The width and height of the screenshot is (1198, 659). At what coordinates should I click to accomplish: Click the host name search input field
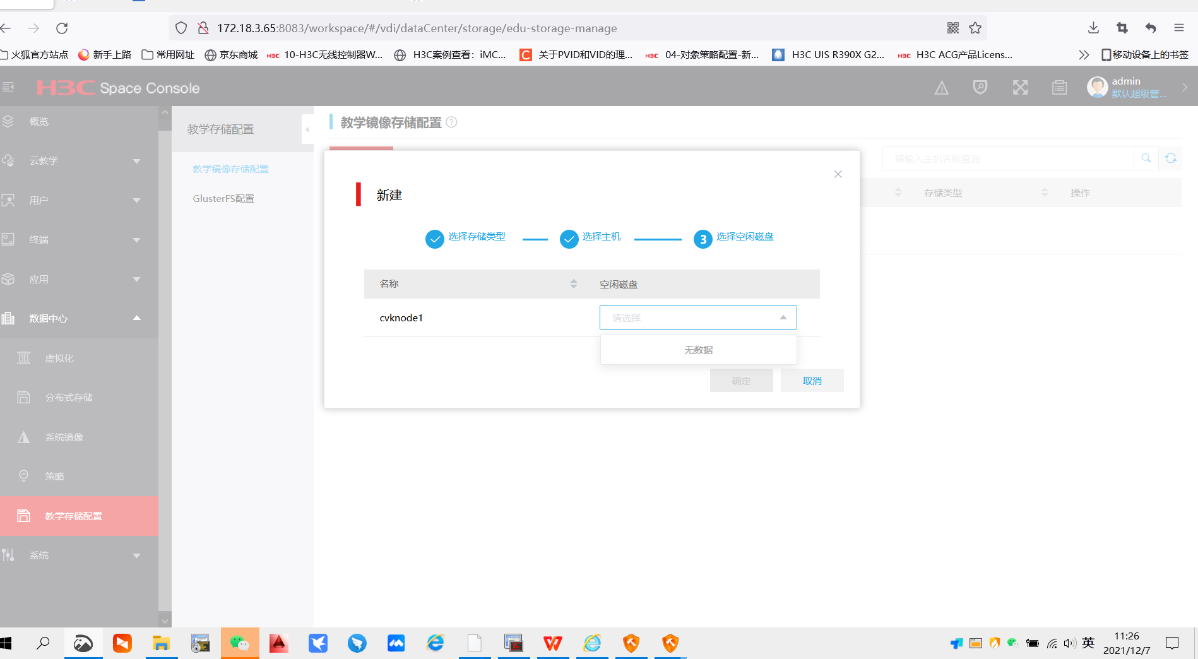pyautogui.click(x=1008, y=158)
